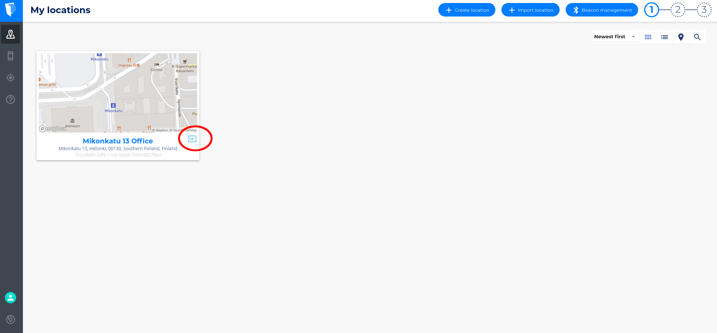Expand the Newest first sort dropdown
The width and height of the screenshot is (717, 333).
pos(615,36)
